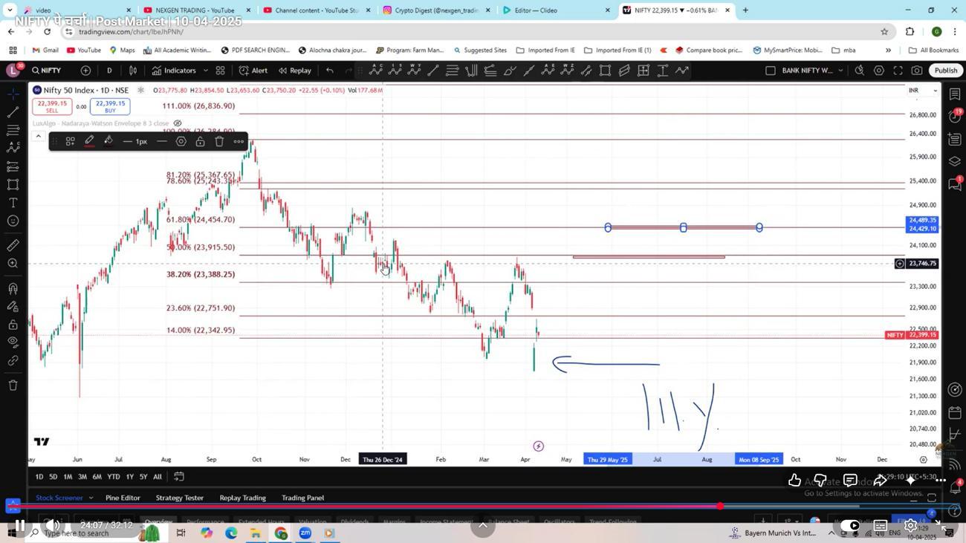Open the candlestick chart style selector

click(133, 71)
